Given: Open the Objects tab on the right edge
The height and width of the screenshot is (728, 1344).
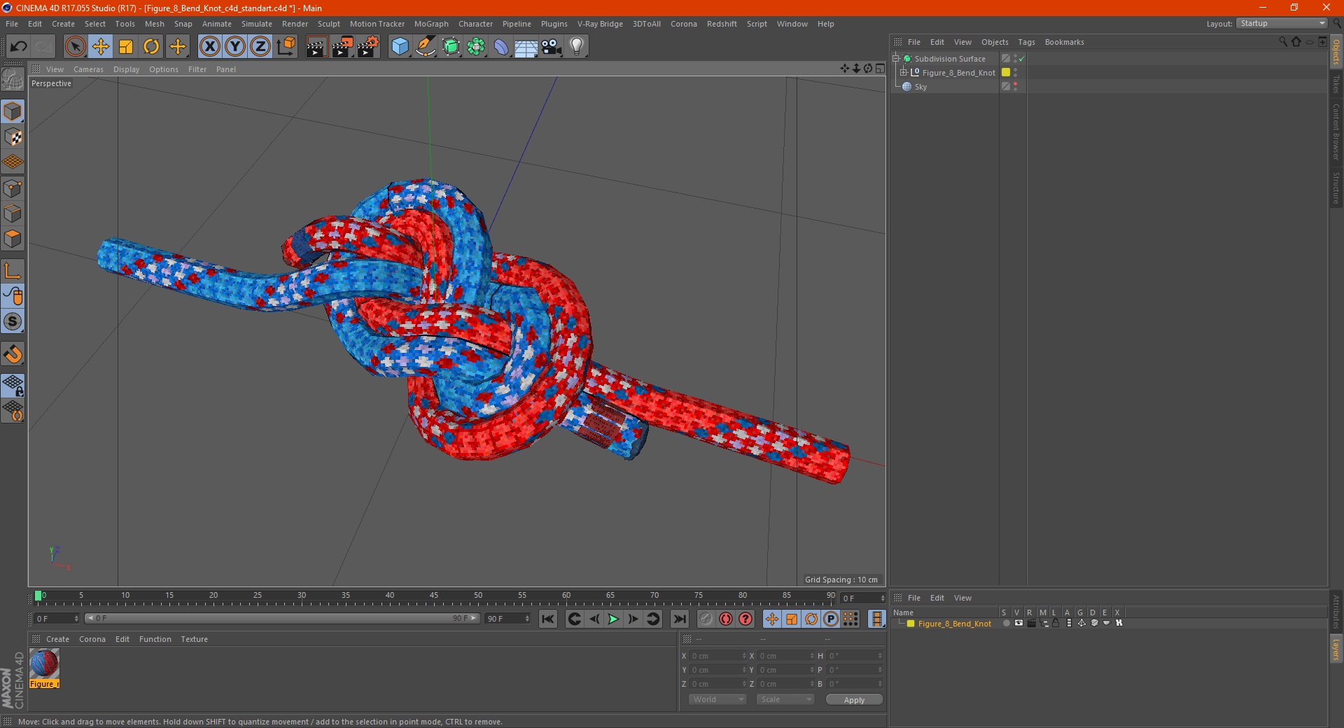Looking at the screenshot, I should click(1336, 52).
